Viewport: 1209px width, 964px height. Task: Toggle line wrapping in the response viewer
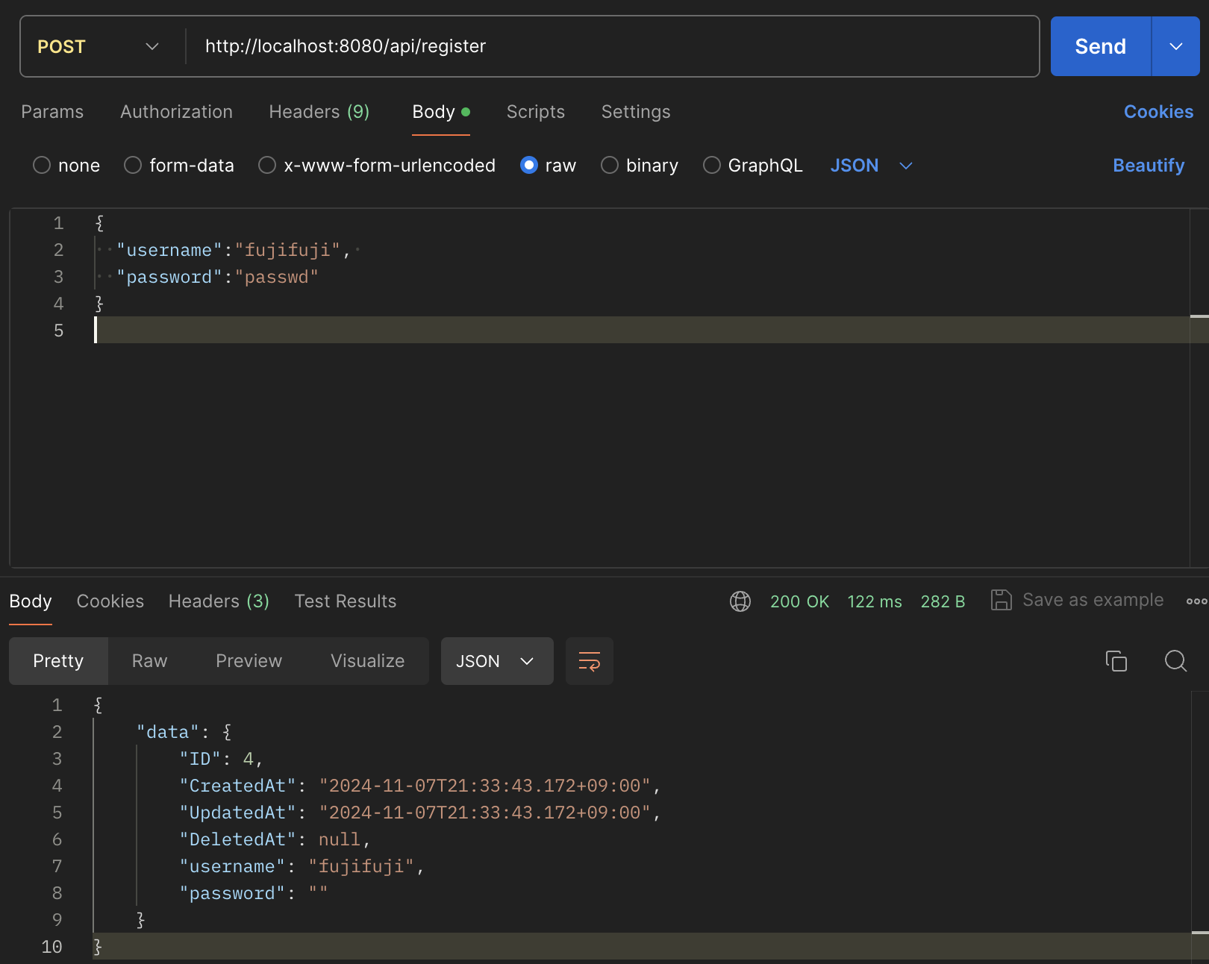[589, 661]
